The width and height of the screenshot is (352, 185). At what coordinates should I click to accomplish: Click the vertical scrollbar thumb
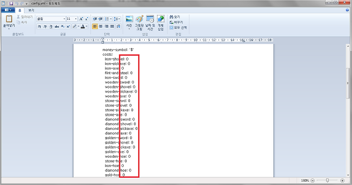coord(348,83)
